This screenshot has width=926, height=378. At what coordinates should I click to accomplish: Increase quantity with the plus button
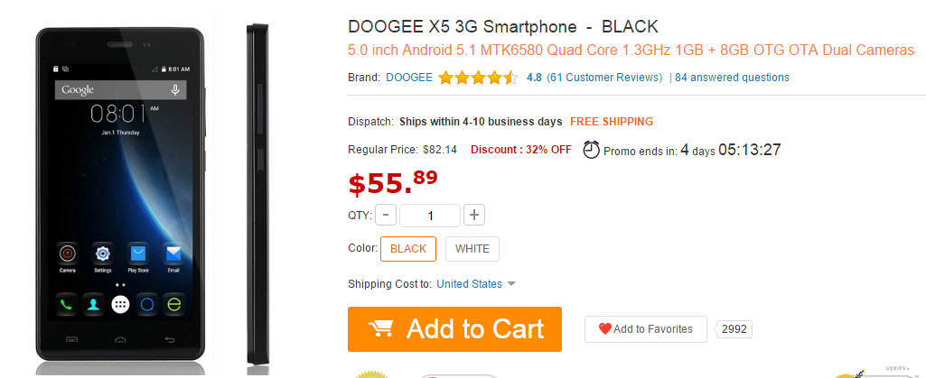[x=475, y=215]
